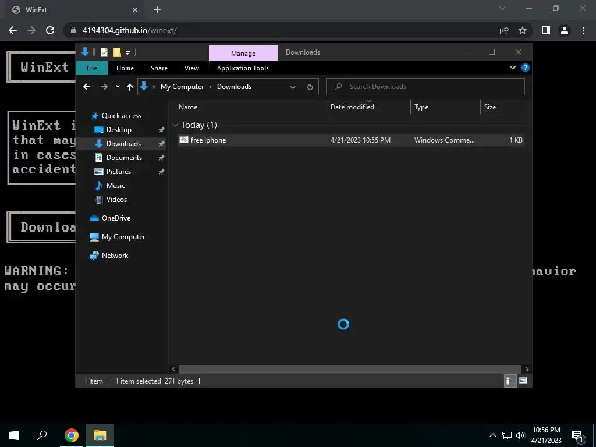Open the notification center icon
This screenshot has height=447, width=596.
click(x=578, y=436)
